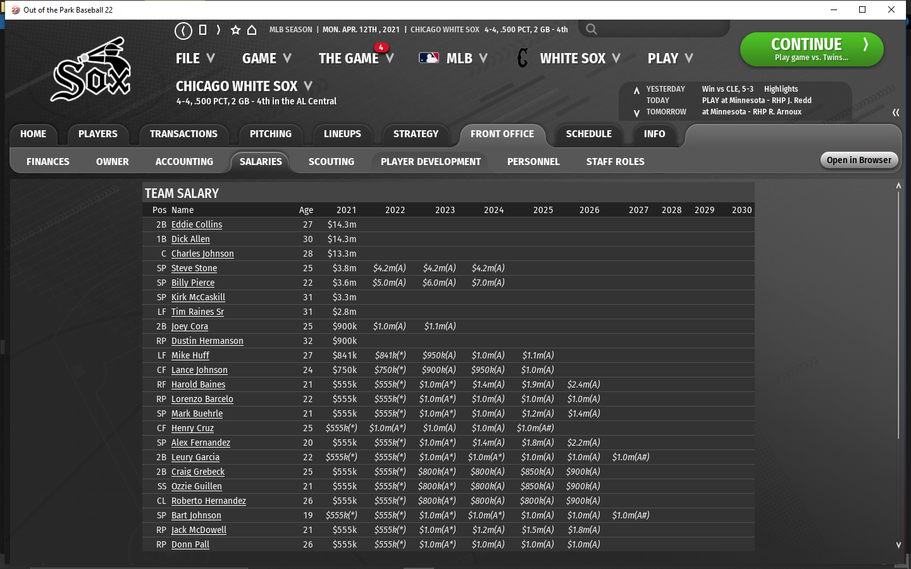Expand the Chicago White Sox team dropdown
This screenshot has width=911, height=569.
(244, 86)
